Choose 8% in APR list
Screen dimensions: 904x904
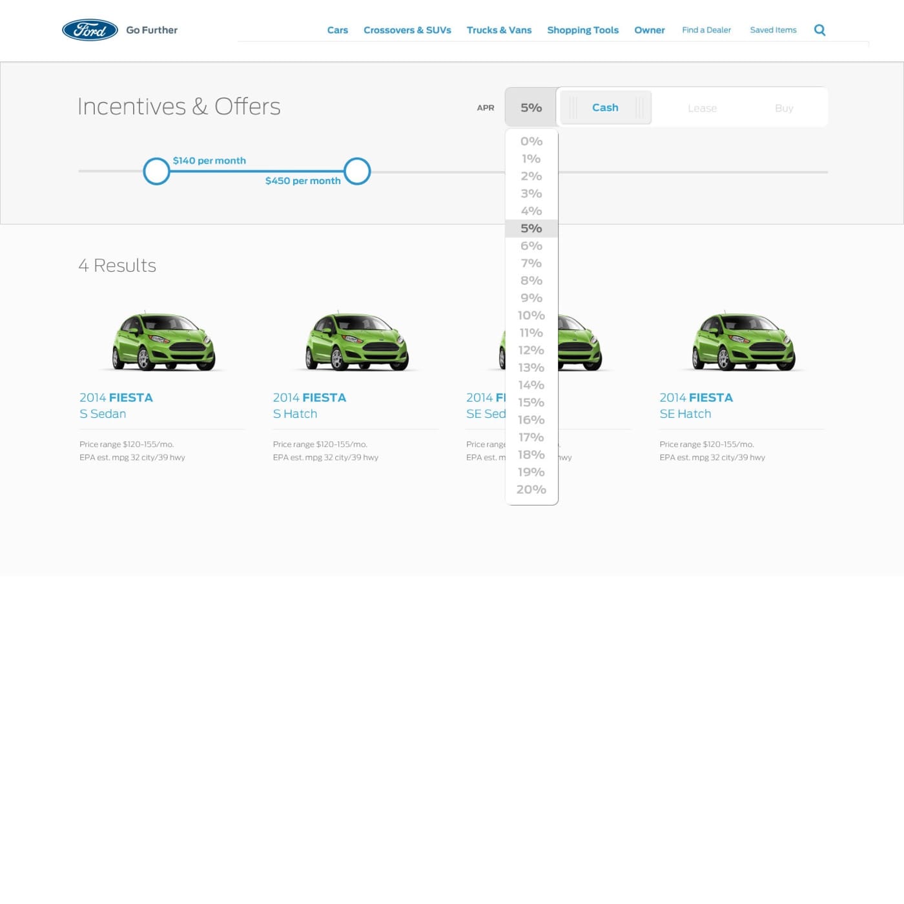(531, 280)
